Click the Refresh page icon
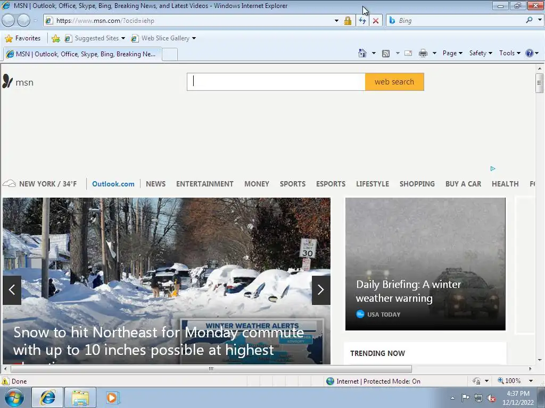Image resolution: width=545 pixels, height=408 pixels. tap(362, 21)
